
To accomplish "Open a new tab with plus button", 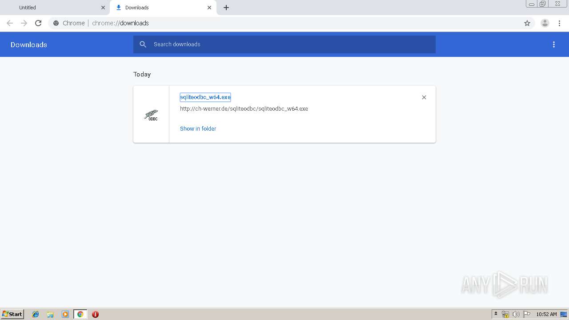I will 226,8.
